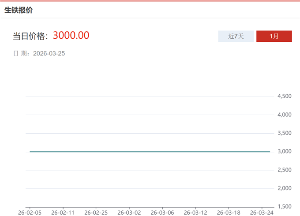Click the 26-03-06 date axis label
This screenshot has height=216, width=300.
coord(162,212)
